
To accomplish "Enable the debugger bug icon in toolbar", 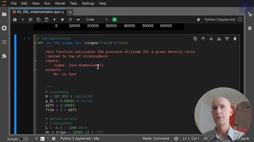I will pos(198,20).
